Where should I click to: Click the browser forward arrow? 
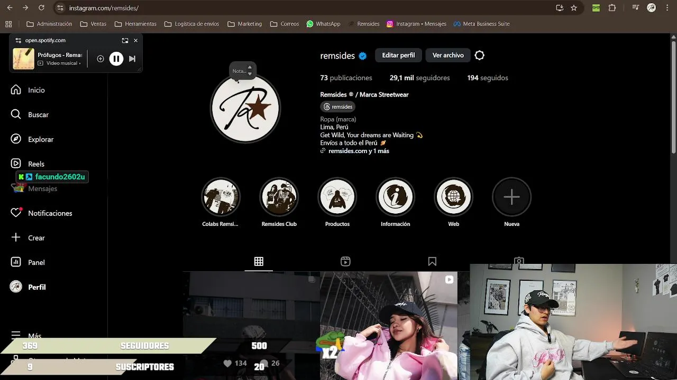[25, 8]
